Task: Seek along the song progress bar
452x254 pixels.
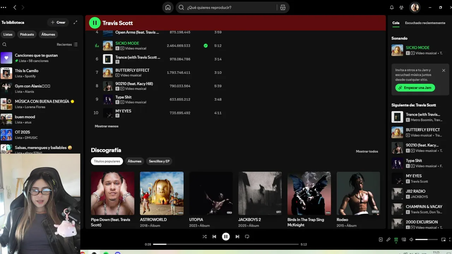Action: (226, 244)
